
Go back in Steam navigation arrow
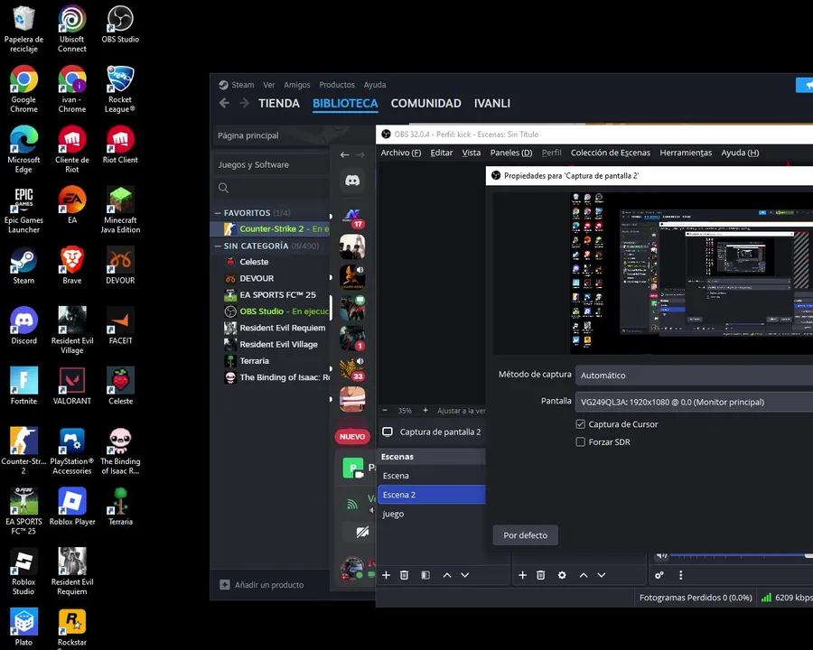224,103
